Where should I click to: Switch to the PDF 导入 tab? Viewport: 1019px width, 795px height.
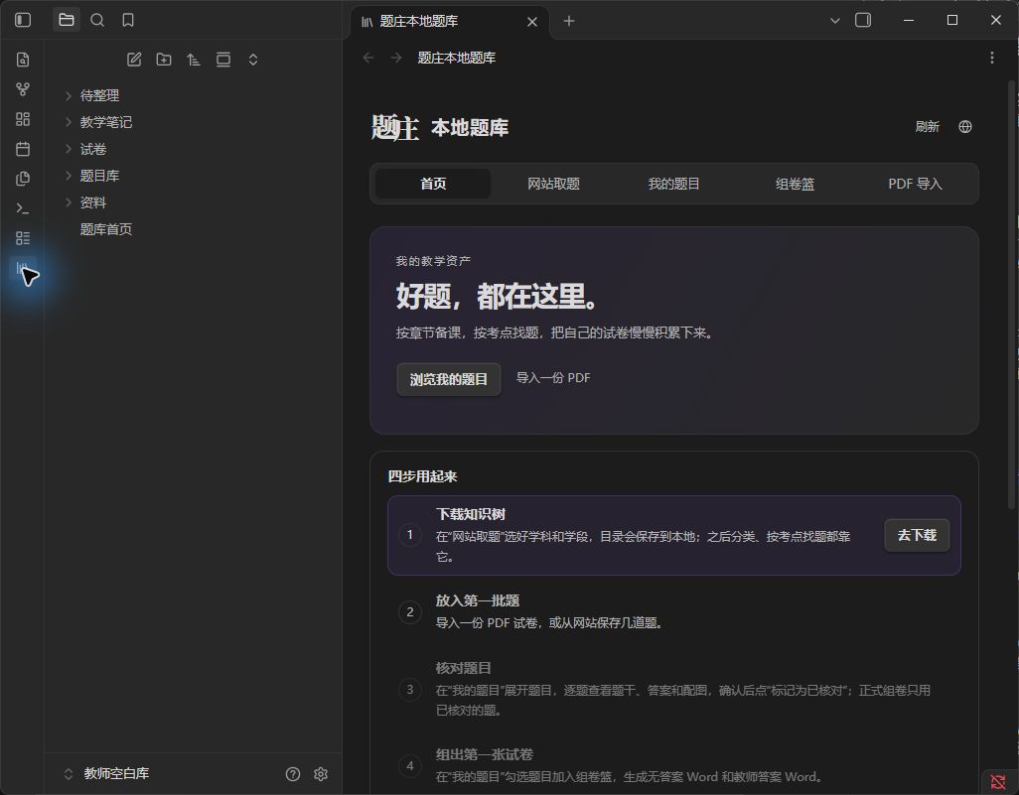point(915,184)
